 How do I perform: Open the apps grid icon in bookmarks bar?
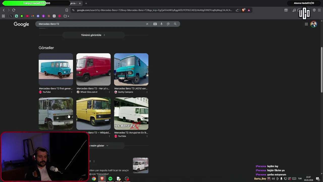tap(3, 16)
